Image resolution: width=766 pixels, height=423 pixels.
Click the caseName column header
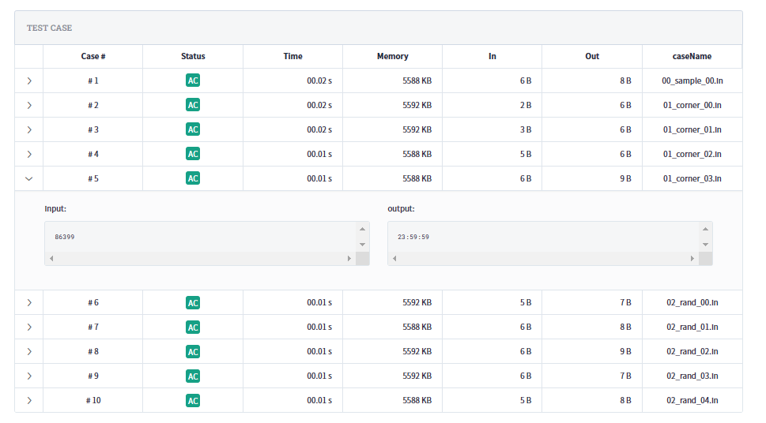tap(692, 56)
